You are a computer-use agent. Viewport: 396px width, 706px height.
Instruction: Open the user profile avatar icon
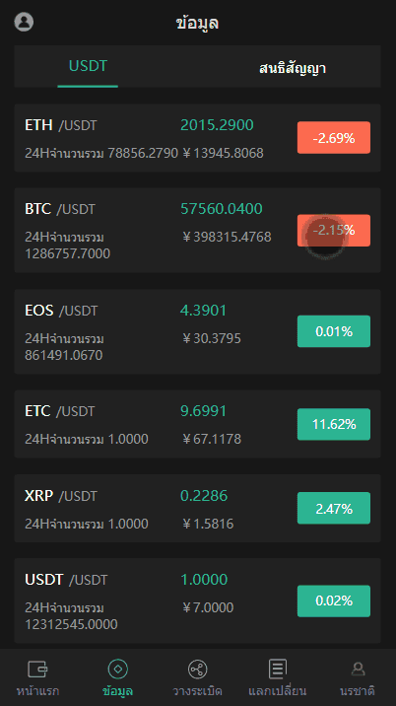pyautogui.click(x=24, y=22)
